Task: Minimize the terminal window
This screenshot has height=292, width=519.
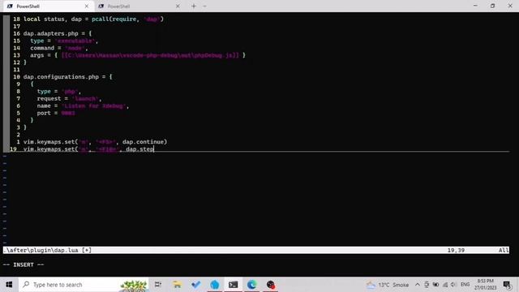Action: tap(475, 6)
